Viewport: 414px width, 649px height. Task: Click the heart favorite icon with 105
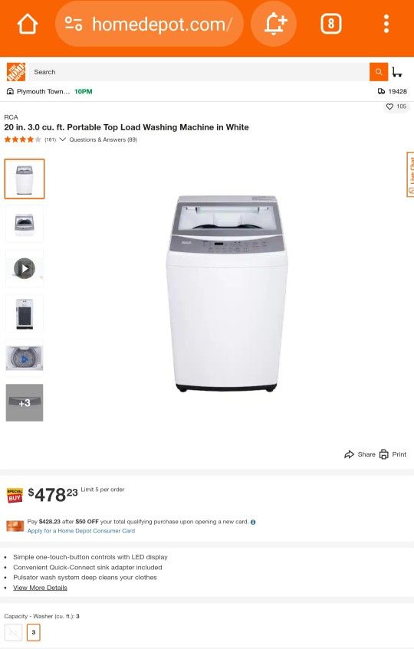click(x=389, y=107)
